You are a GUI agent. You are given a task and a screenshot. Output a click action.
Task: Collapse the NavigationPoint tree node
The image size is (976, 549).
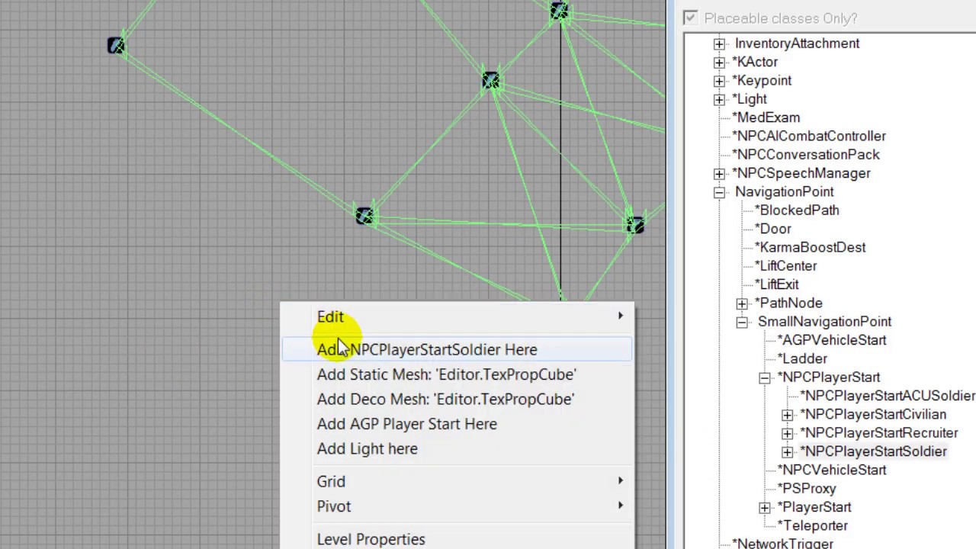pyautogui.click(x=719, y=192)
